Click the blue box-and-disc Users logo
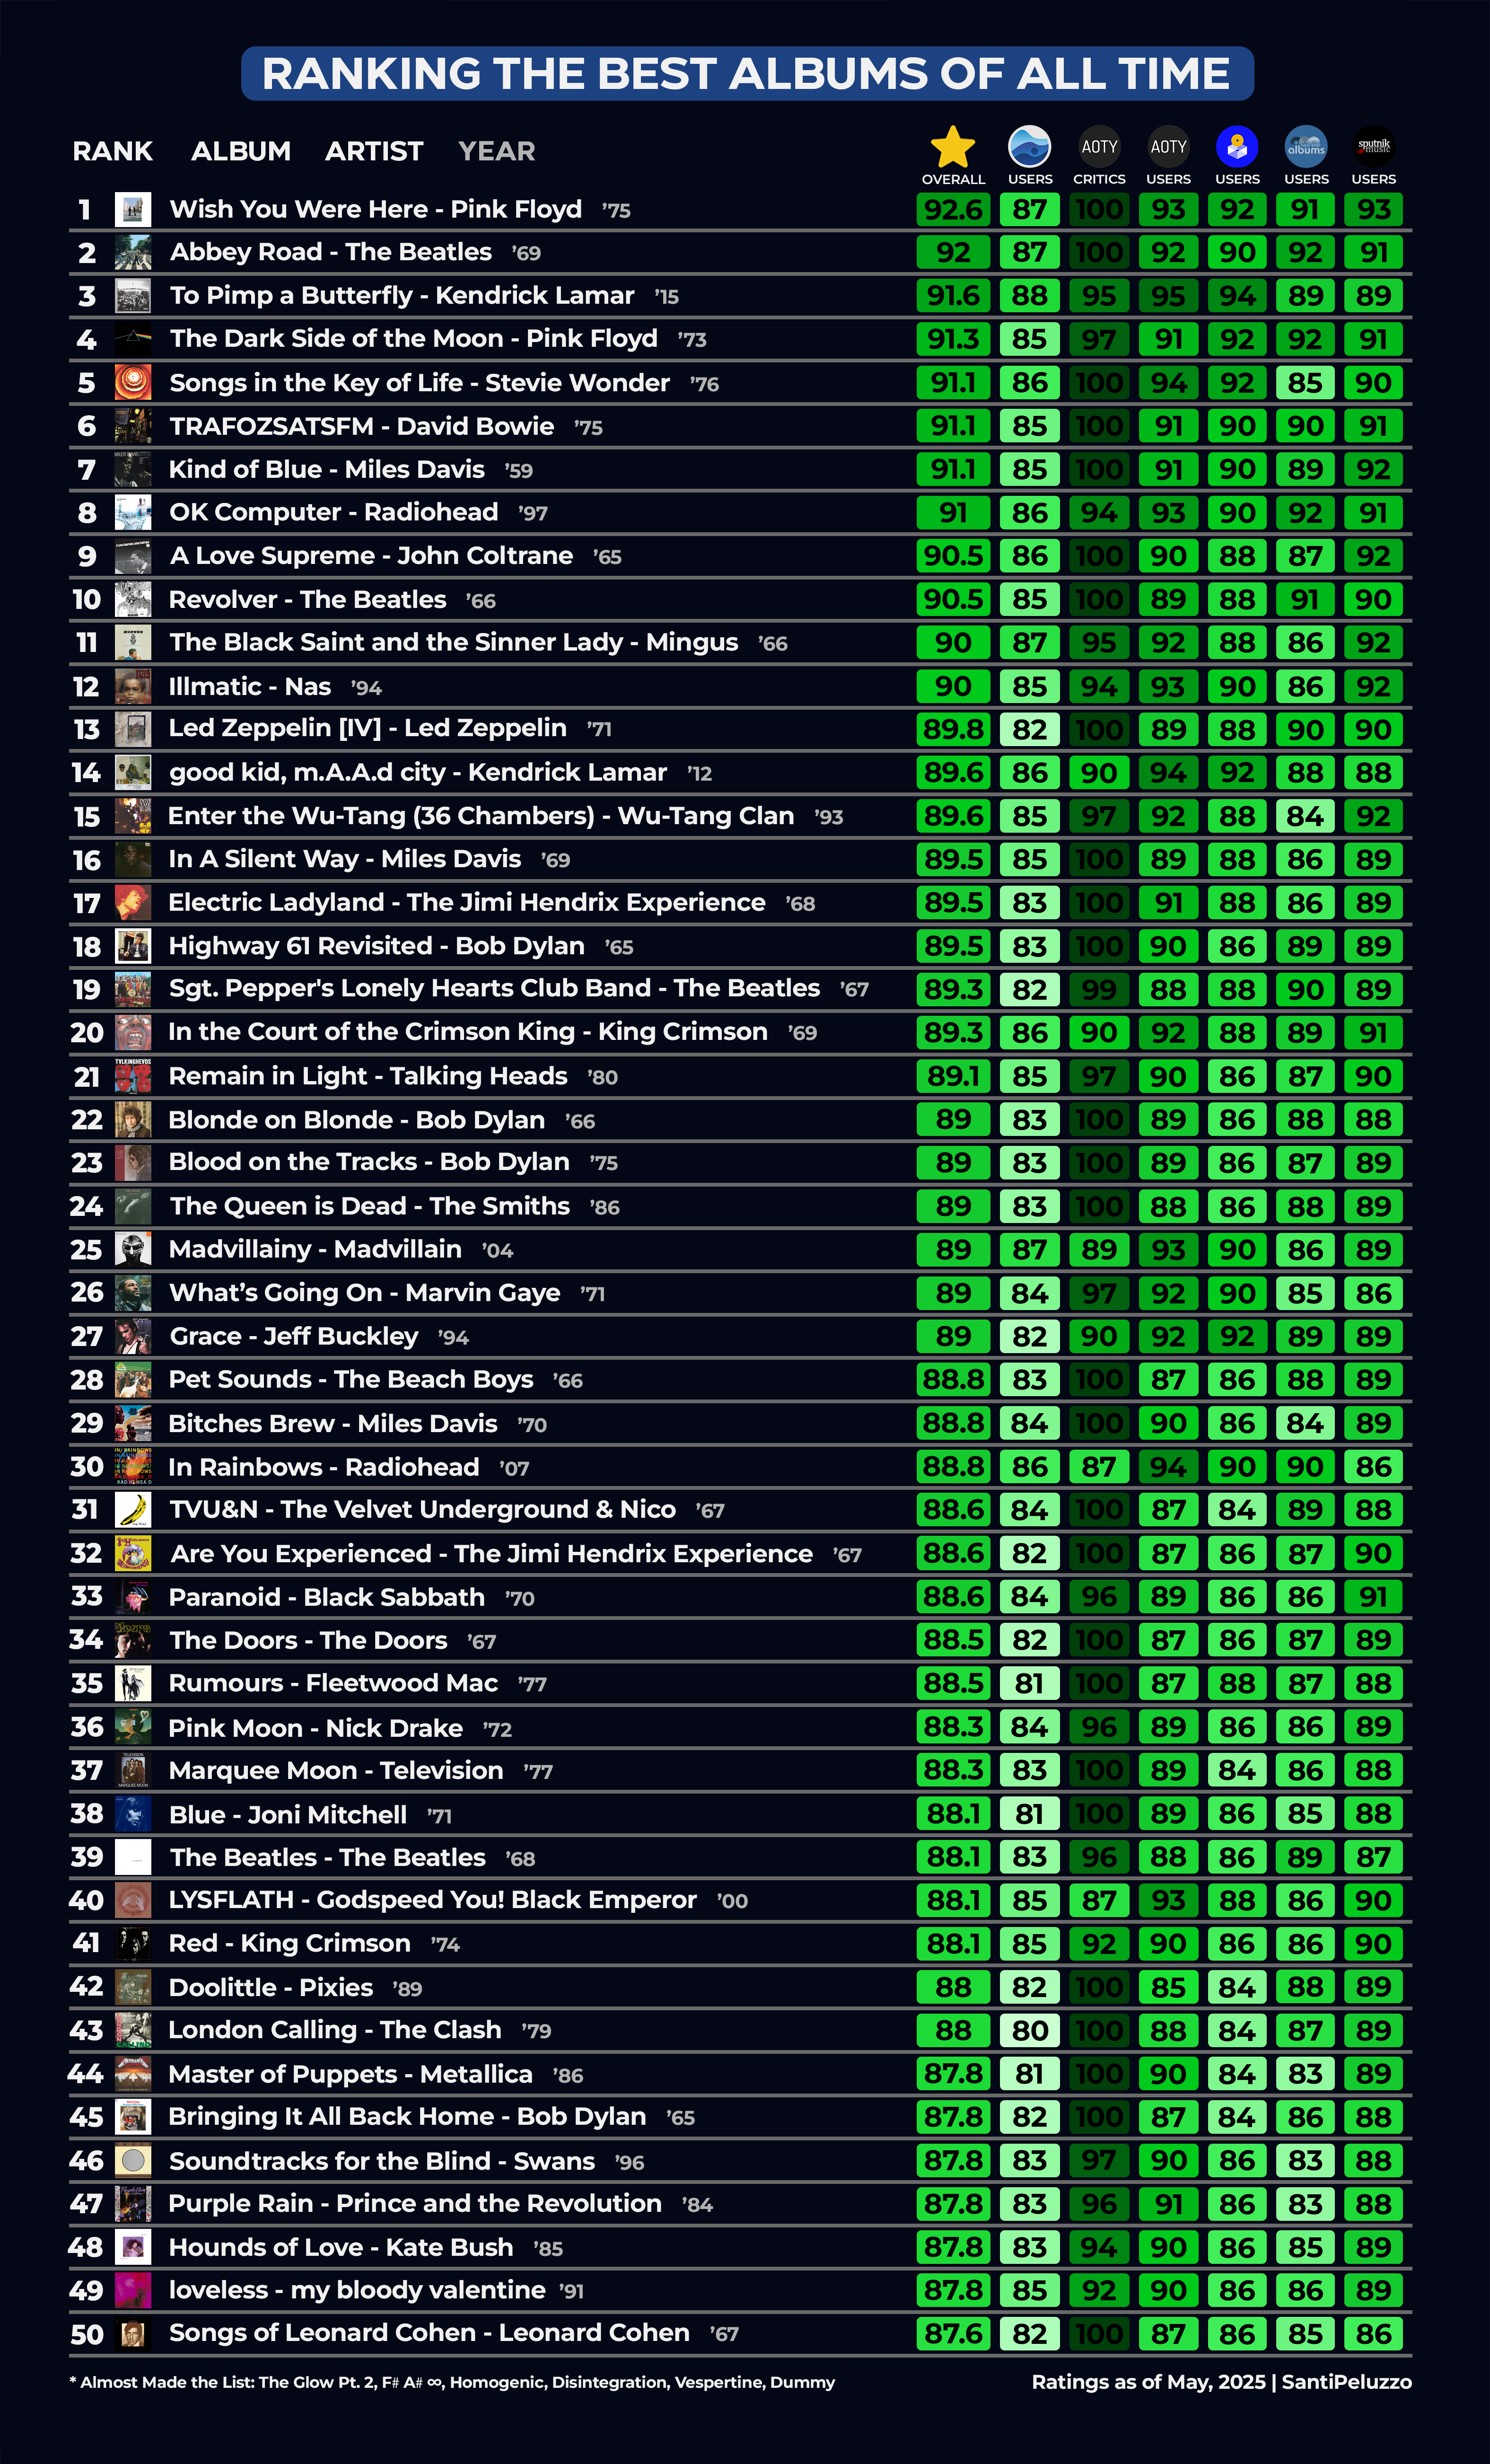The image size is (1490, 2464). point(1237,147)
